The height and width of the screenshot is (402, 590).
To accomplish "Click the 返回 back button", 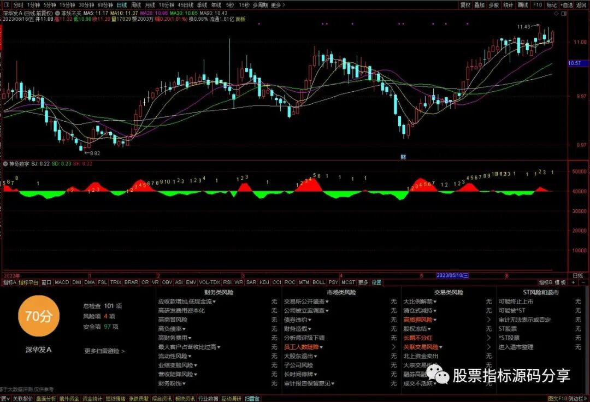I will coord(581,5).
